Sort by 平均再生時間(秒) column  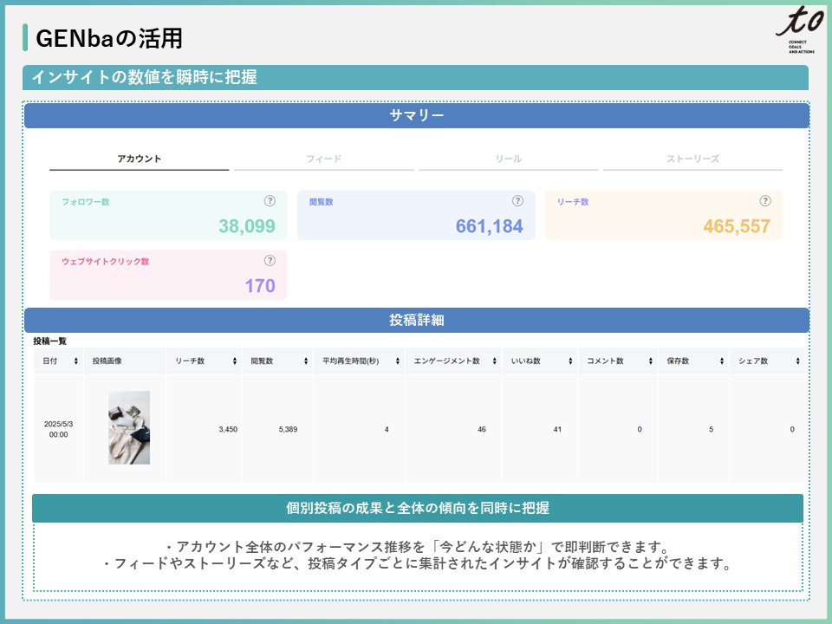[398, 361]
